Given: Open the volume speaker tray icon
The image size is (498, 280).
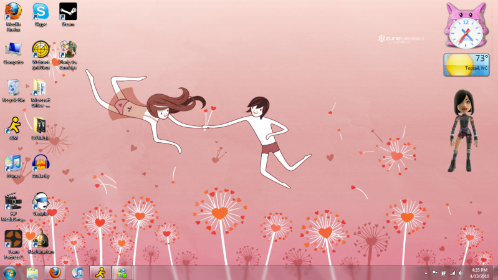Looking at the screenshot, I should click(x=461, y=273).
